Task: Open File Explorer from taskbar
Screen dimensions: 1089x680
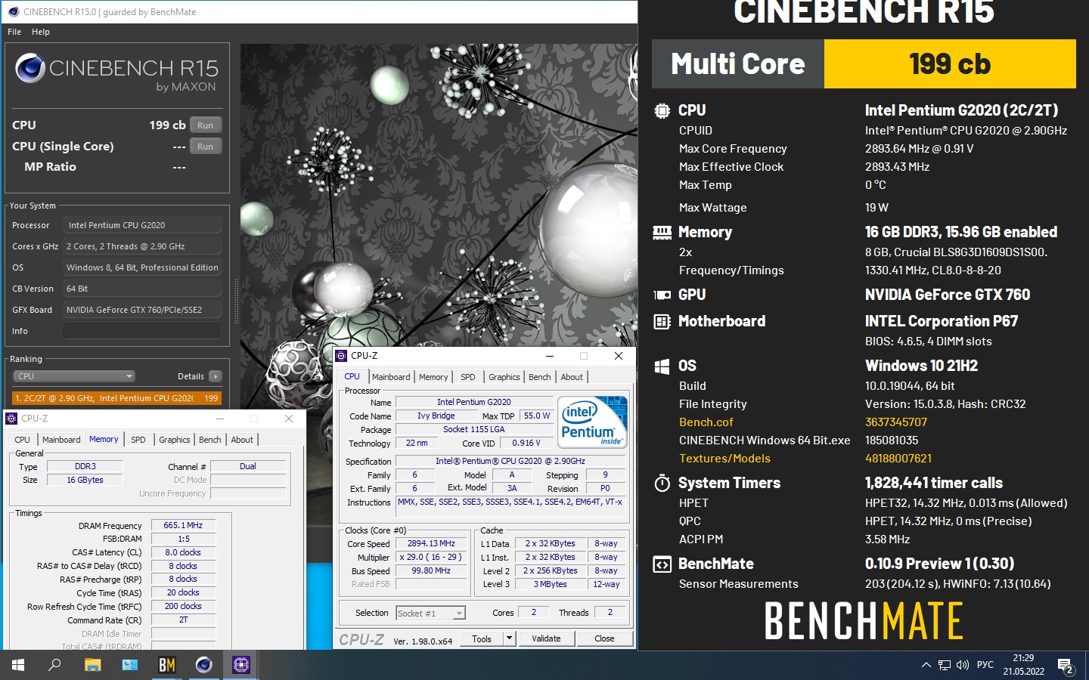Action: [92, 665]
